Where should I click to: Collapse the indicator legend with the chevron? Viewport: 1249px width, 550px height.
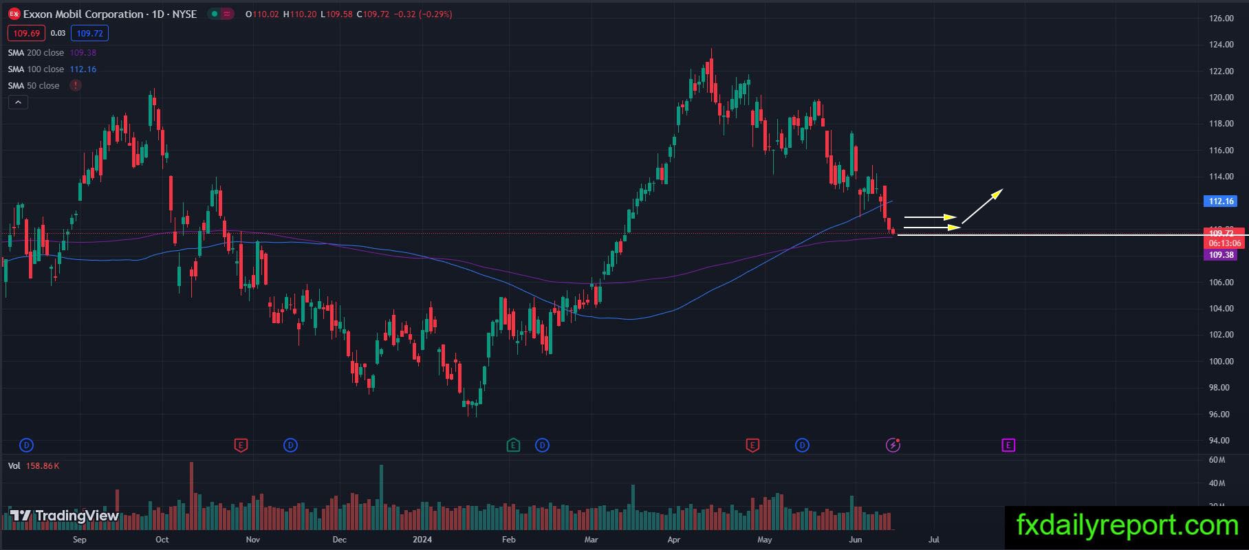point(18,102)
